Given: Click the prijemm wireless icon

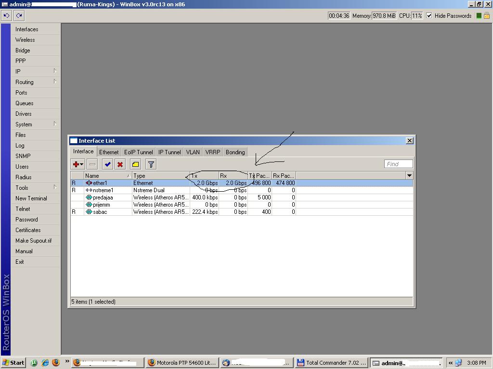Looking at the screenshot, I should (89, 205).
